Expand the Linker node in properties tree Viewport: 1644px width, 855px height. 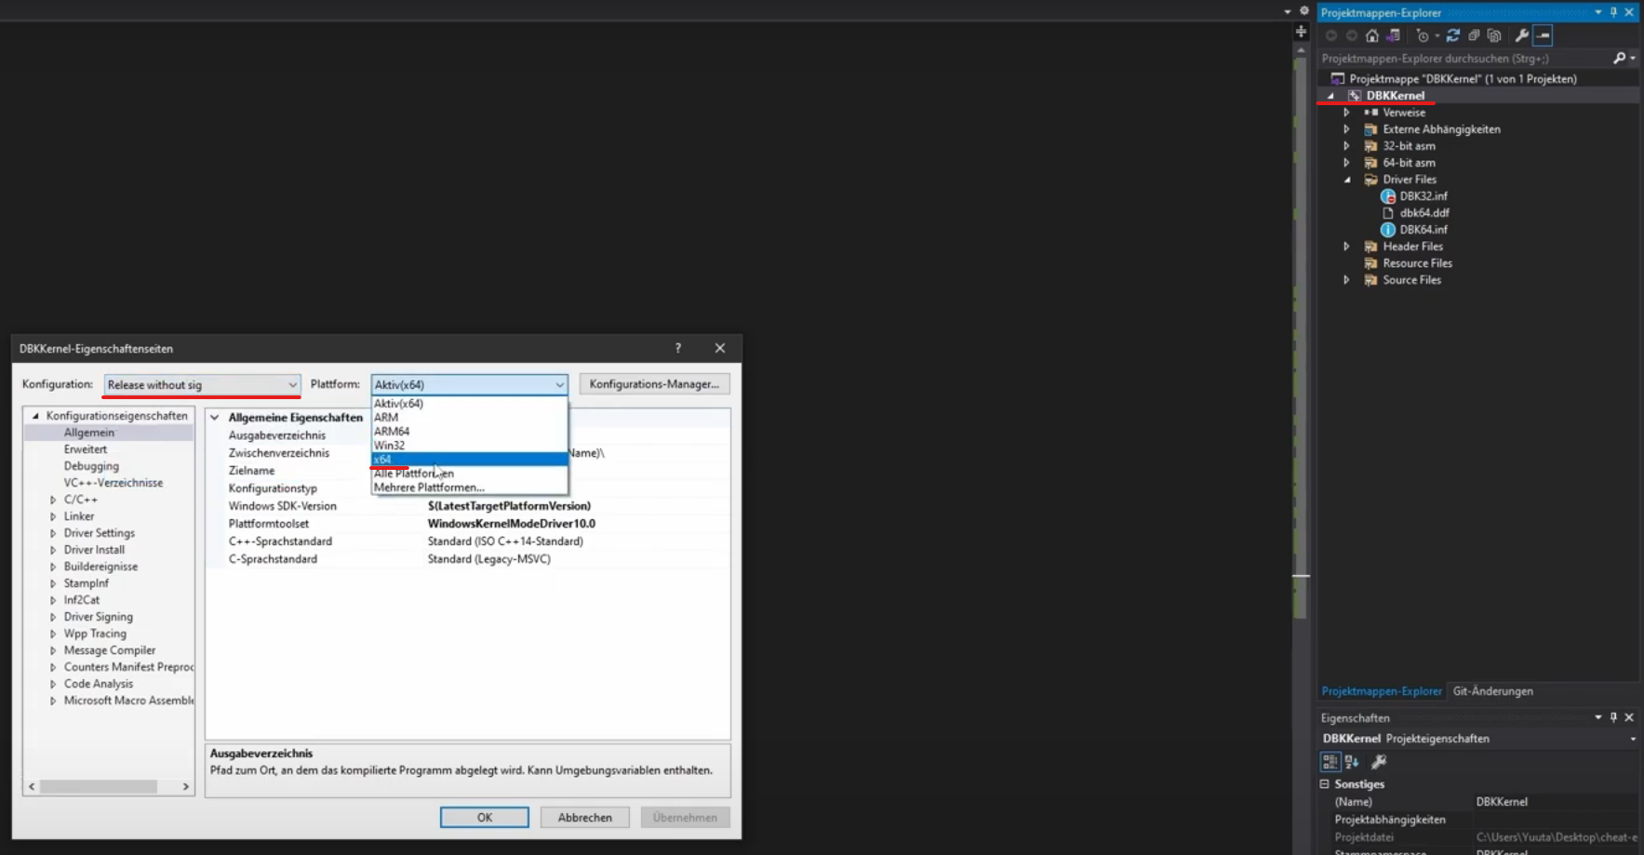pos(53,516)
